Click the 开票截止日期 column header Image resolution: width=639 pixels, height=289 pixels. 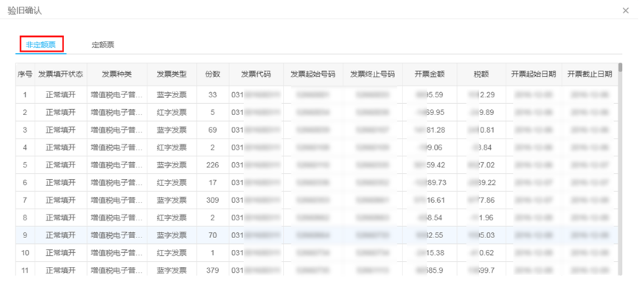590,74
